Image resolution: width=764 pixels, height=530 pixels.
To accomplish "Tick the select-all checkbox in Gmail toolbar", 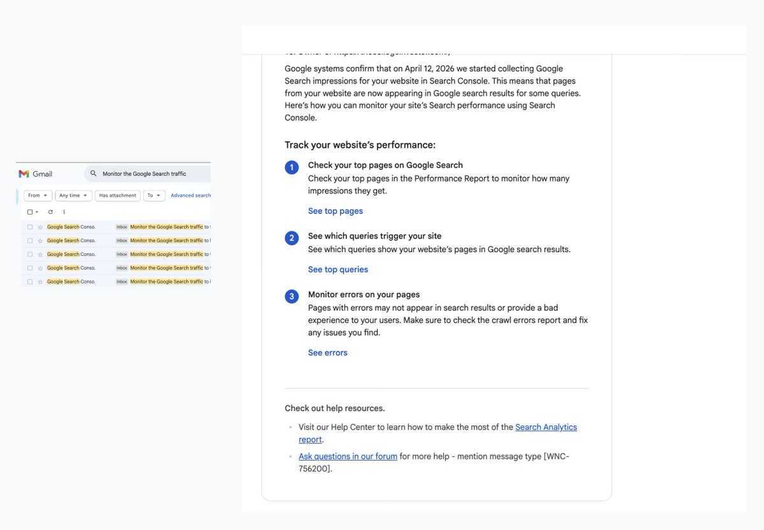I will tap(30, 212).
